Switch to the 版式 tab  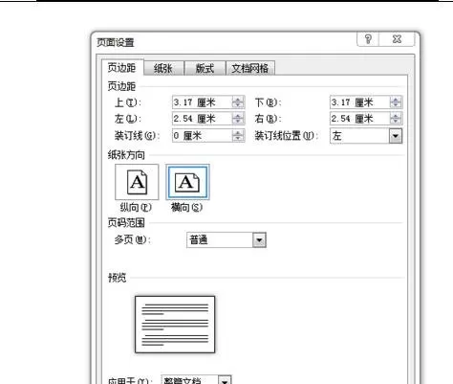click(205, 68)
